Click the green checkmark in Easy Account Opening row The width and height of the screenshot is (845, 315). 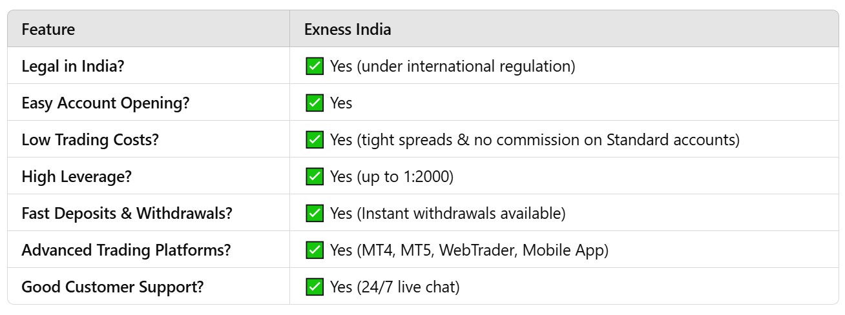coord(315,103)
